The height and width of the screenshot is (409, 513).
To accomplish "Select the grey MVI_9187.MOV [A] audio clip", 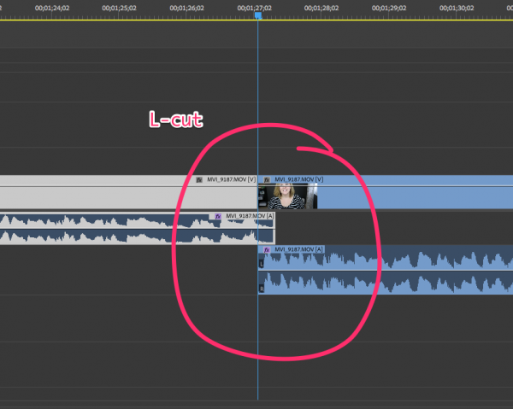I will [138, 228].
